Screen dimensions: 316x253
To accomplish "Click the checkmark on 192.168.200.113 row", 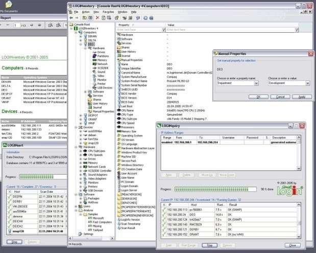I will coord(164,210).
